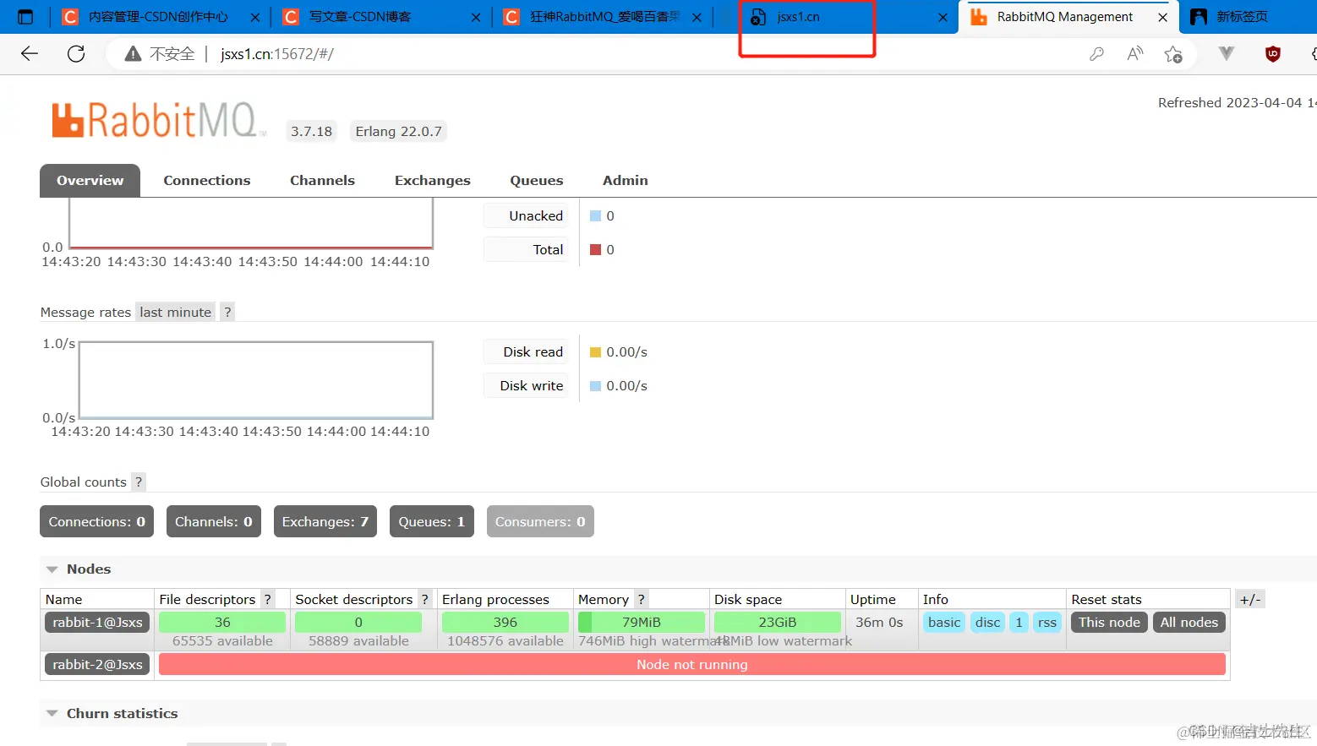Viewport: 1317px width, 746px height.
Task: Click the basic info tag
Action: click(944, 623)
